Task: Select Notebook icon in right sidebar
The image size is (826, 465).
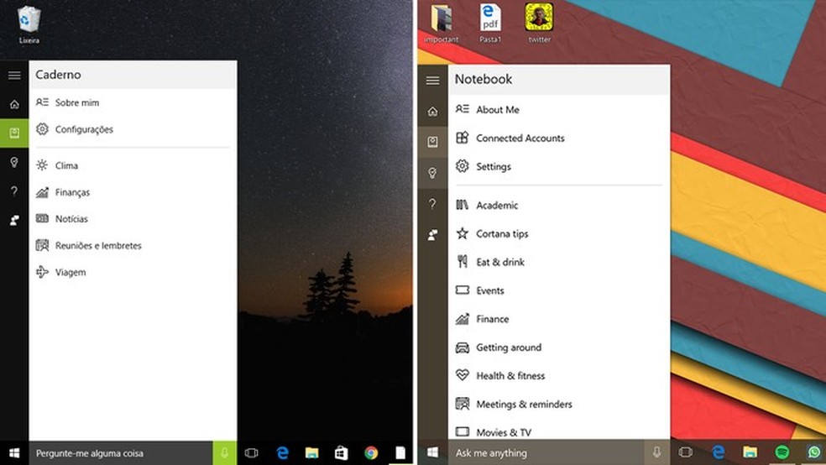Action: [x=432, y=142]
